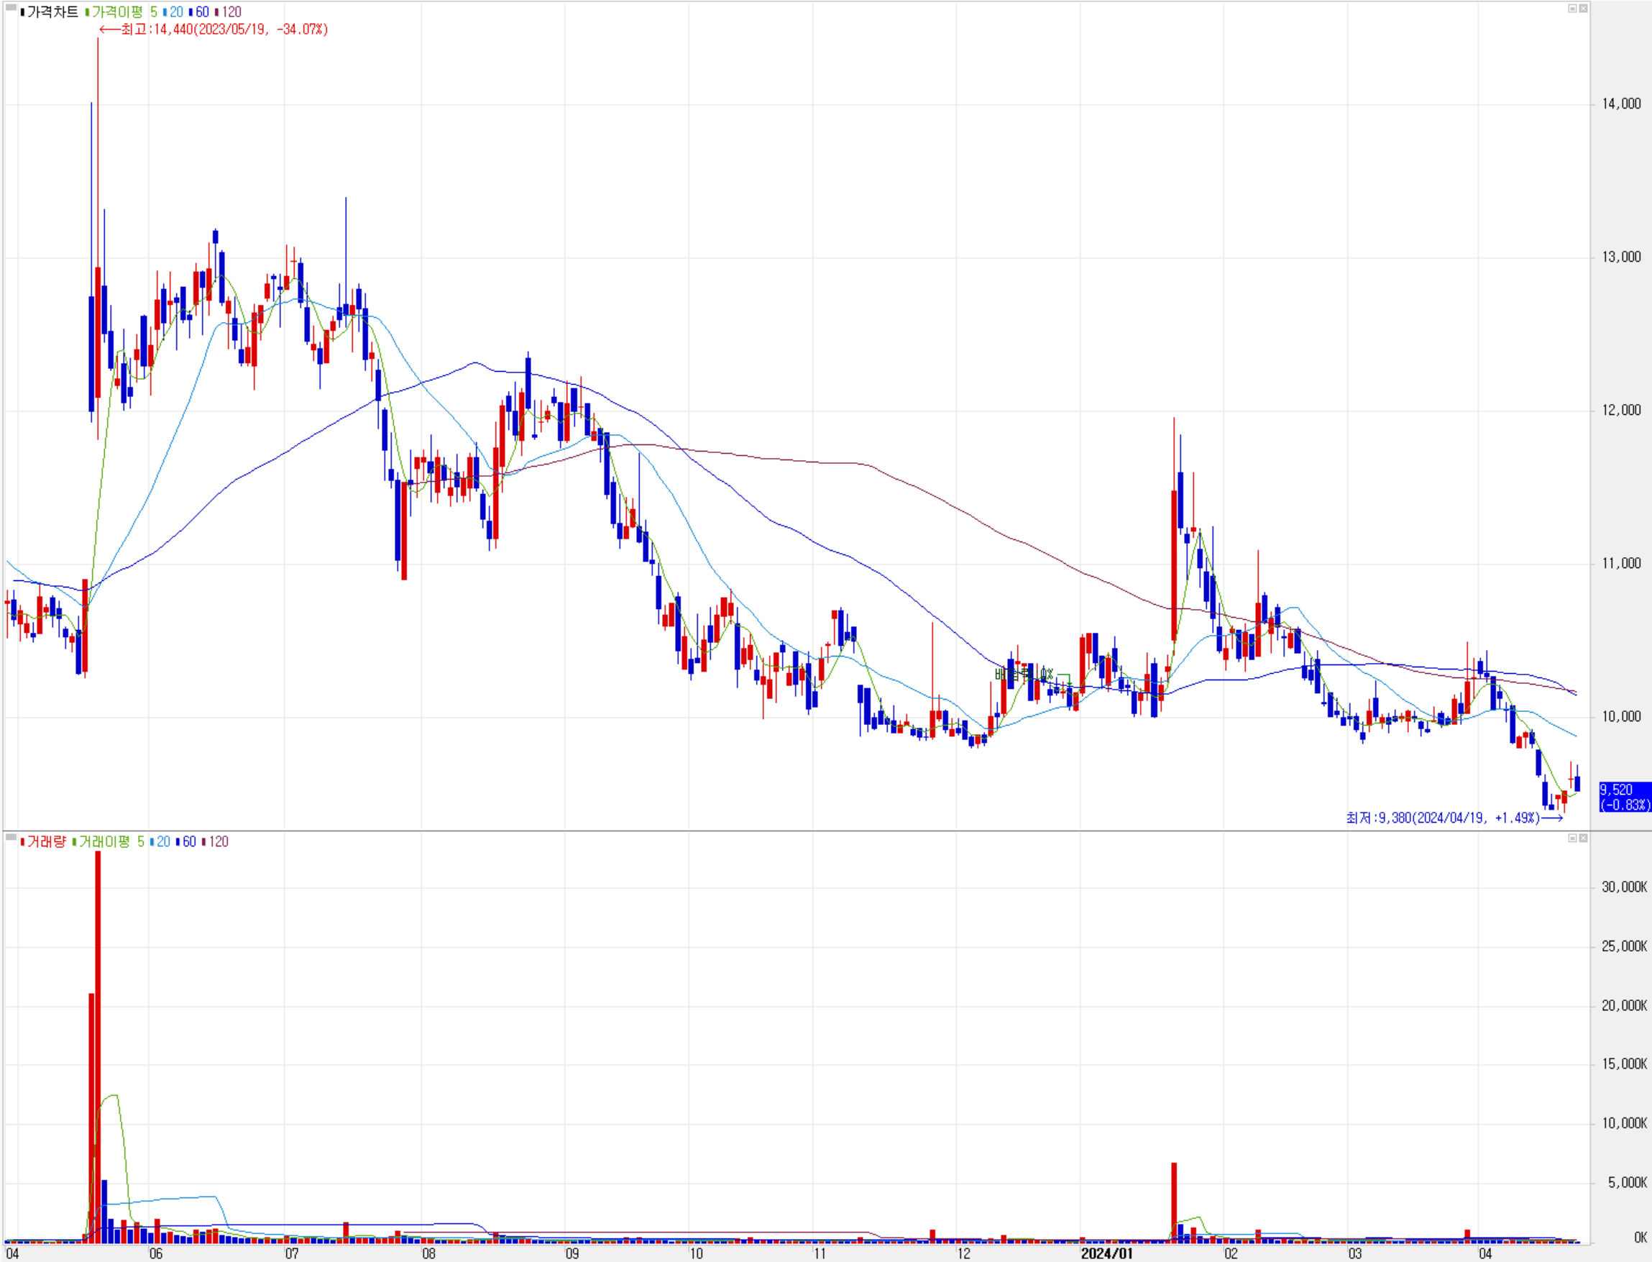1652x1262 pixels.
Task: Click the 2024/01 date label on time axis
Action: click(1106, 1253)
